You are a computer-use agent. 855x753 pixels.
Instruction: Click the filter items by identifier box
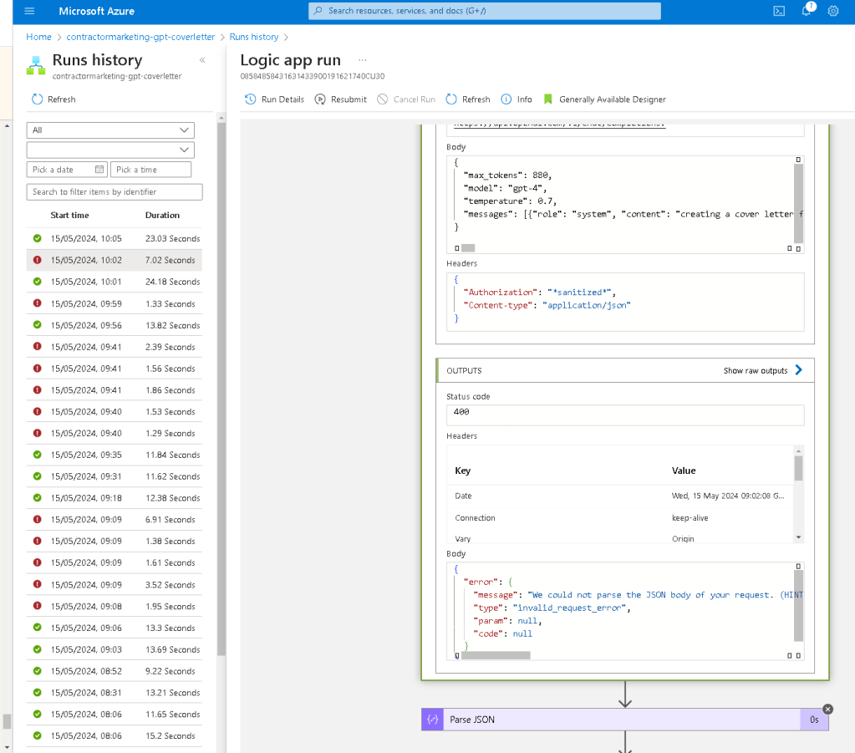[115, 192]
